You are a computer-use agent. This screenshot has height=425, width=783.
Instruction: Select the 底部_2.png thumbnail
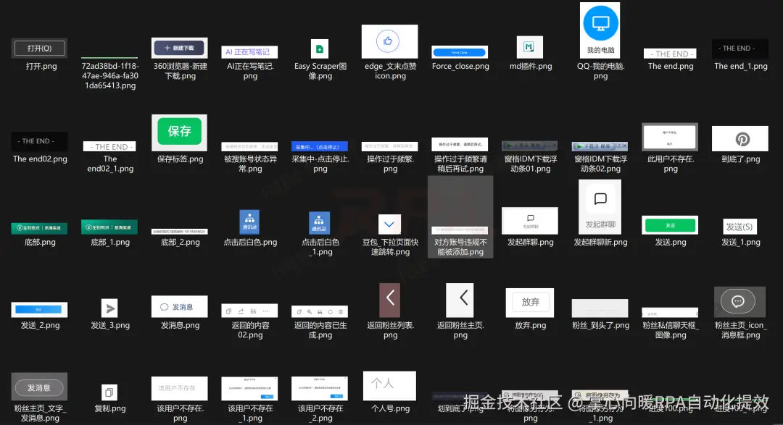[x=179, y=231]
